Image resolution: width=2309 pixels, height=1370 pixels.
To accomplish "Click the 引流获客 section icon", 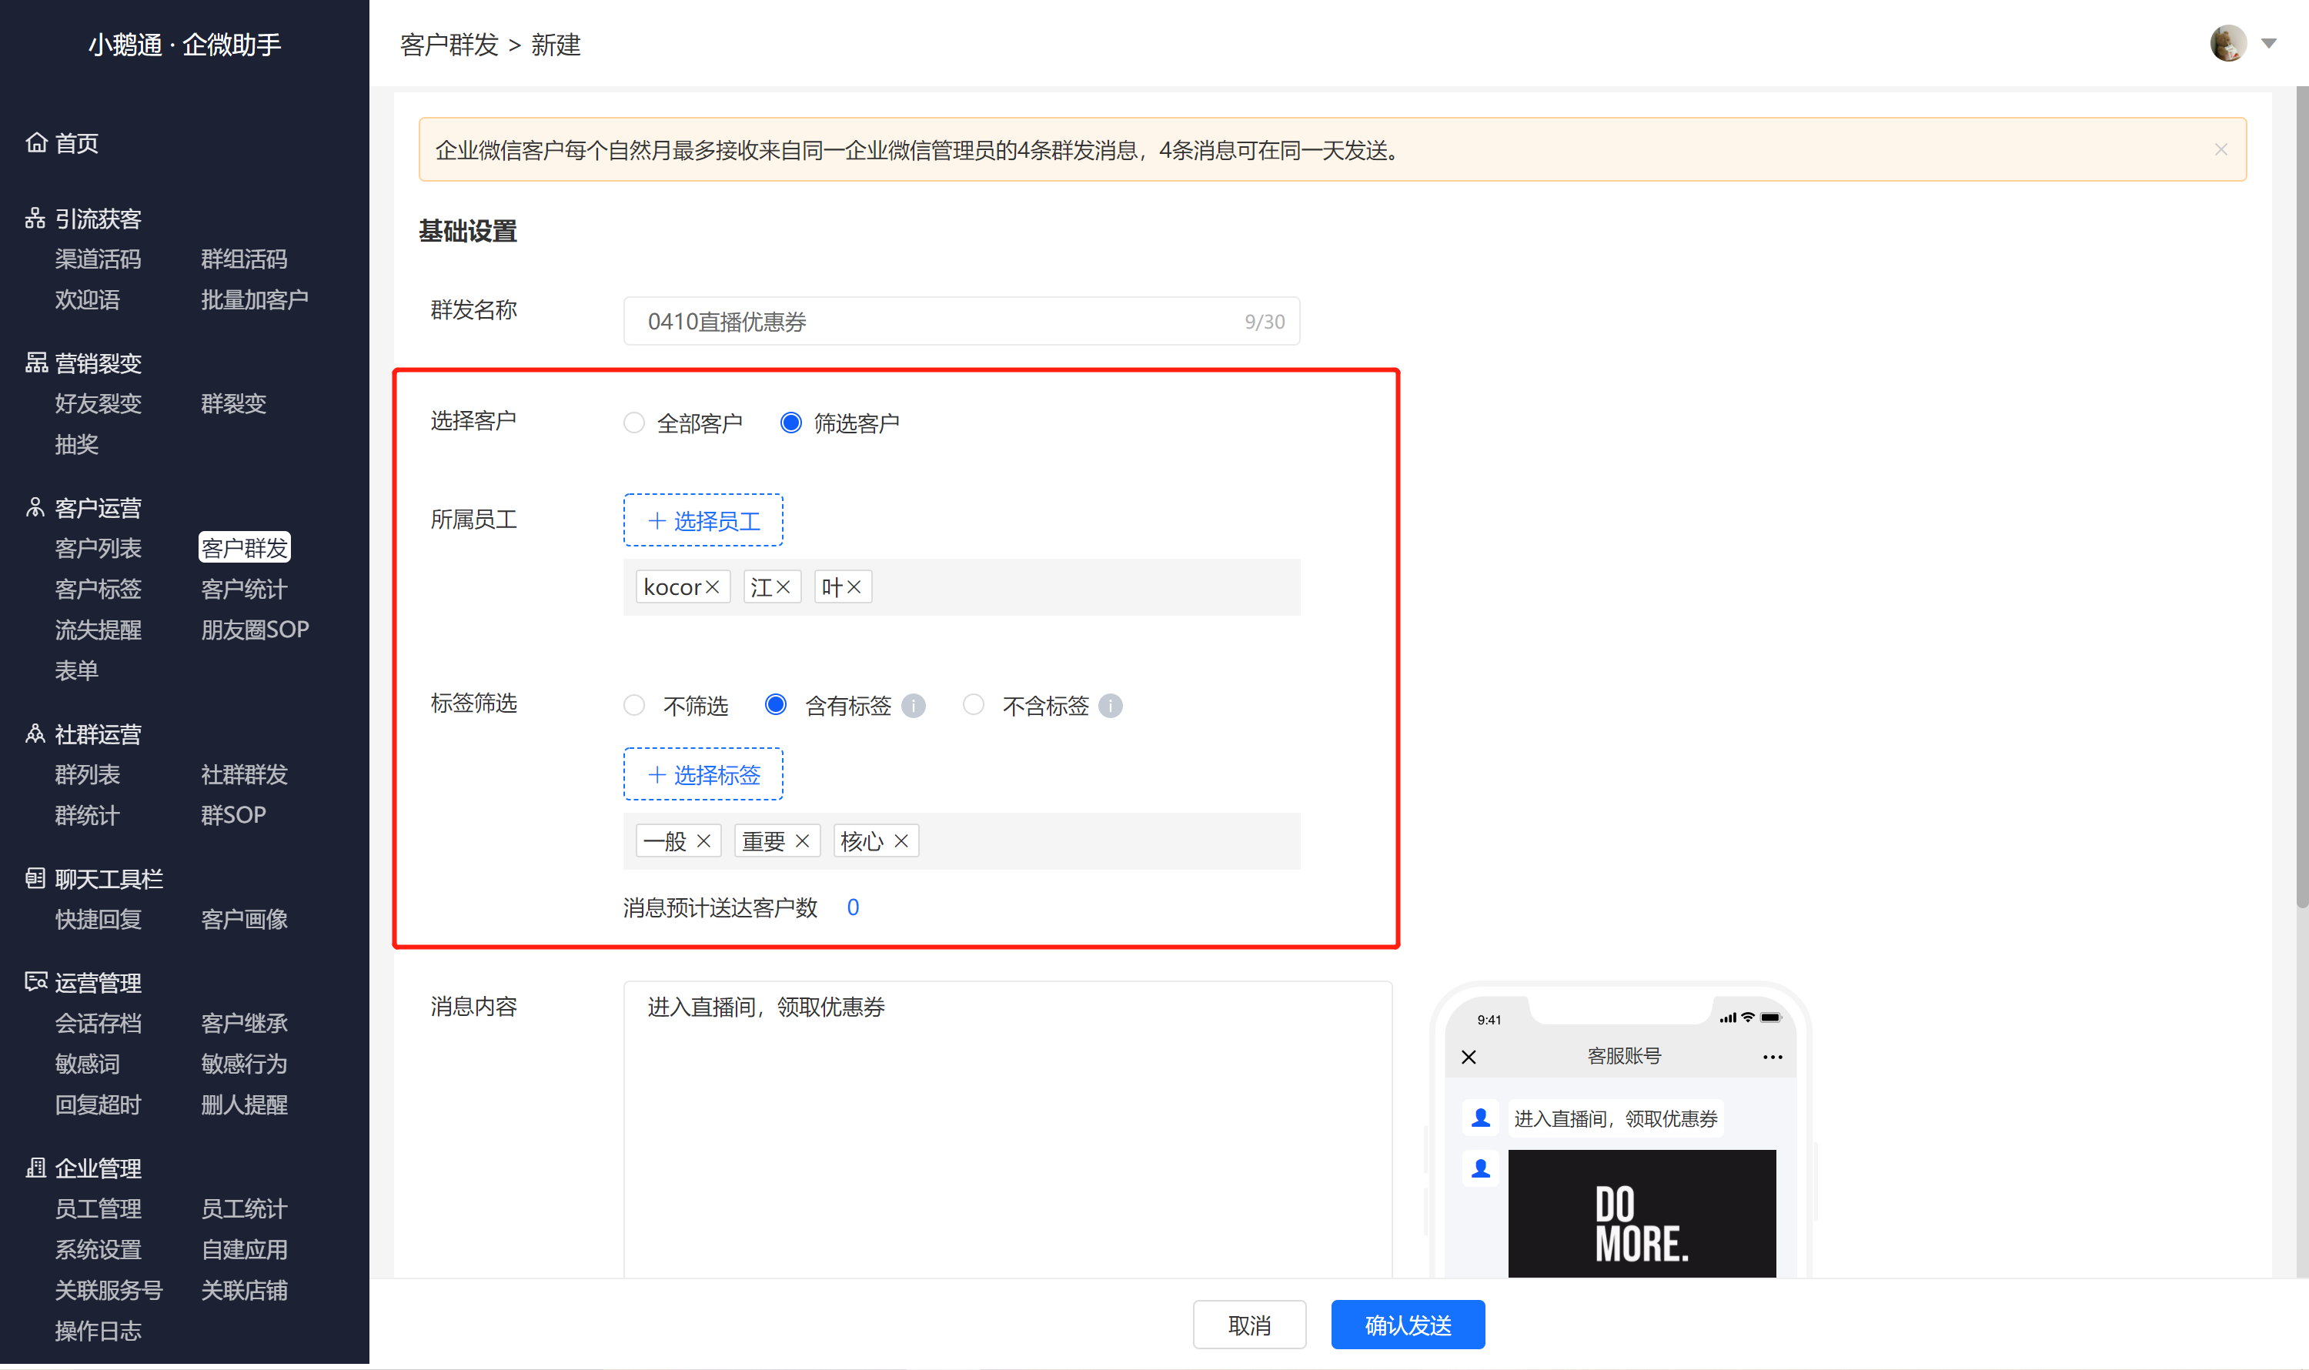I will pyautogui.click(x=35, y=218).
